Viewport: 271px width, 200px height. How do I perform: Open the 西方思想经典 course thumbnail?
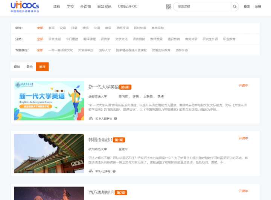(x=49, y=193)
